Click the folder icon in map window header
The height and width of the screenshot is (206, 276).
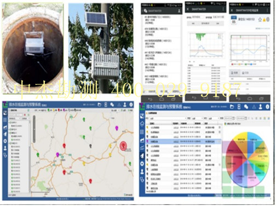[x=100, y=105]
